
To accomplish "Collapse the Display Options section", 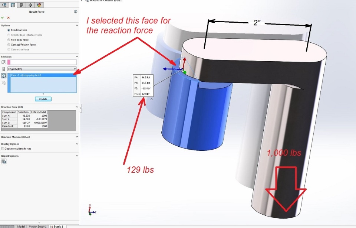I will [x=77, y=144].
